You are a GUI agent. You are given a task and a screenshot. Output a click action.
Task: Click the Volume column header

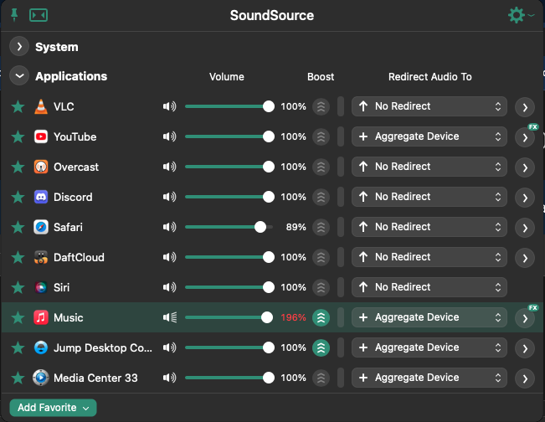(227, 76)
